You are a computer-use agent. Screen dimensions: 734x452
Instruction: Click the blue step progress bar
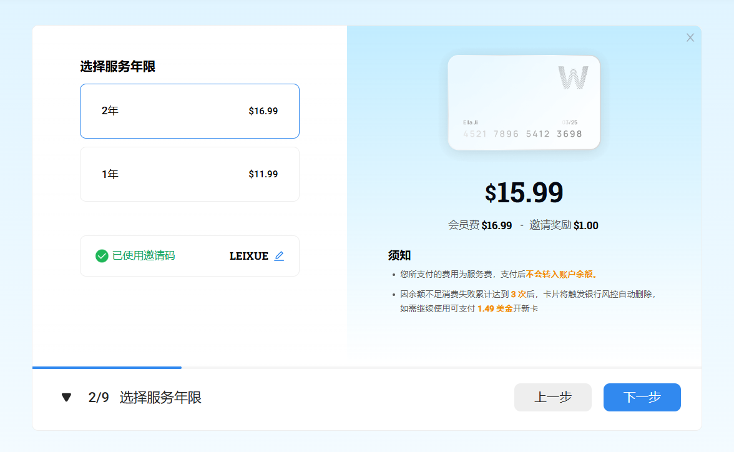(x=107, y=368)
